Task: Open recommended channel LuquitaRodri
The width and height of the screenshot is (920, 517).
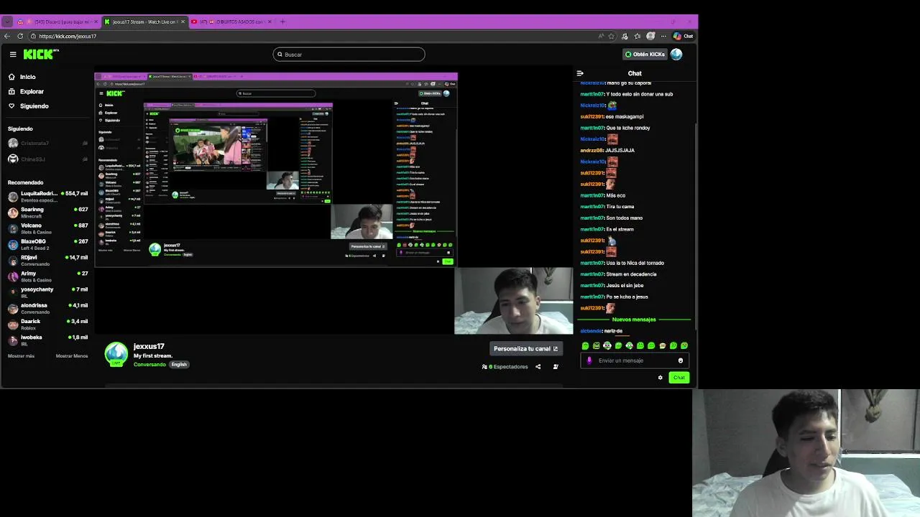Action: pyautogui.click(x=47, y=197)
